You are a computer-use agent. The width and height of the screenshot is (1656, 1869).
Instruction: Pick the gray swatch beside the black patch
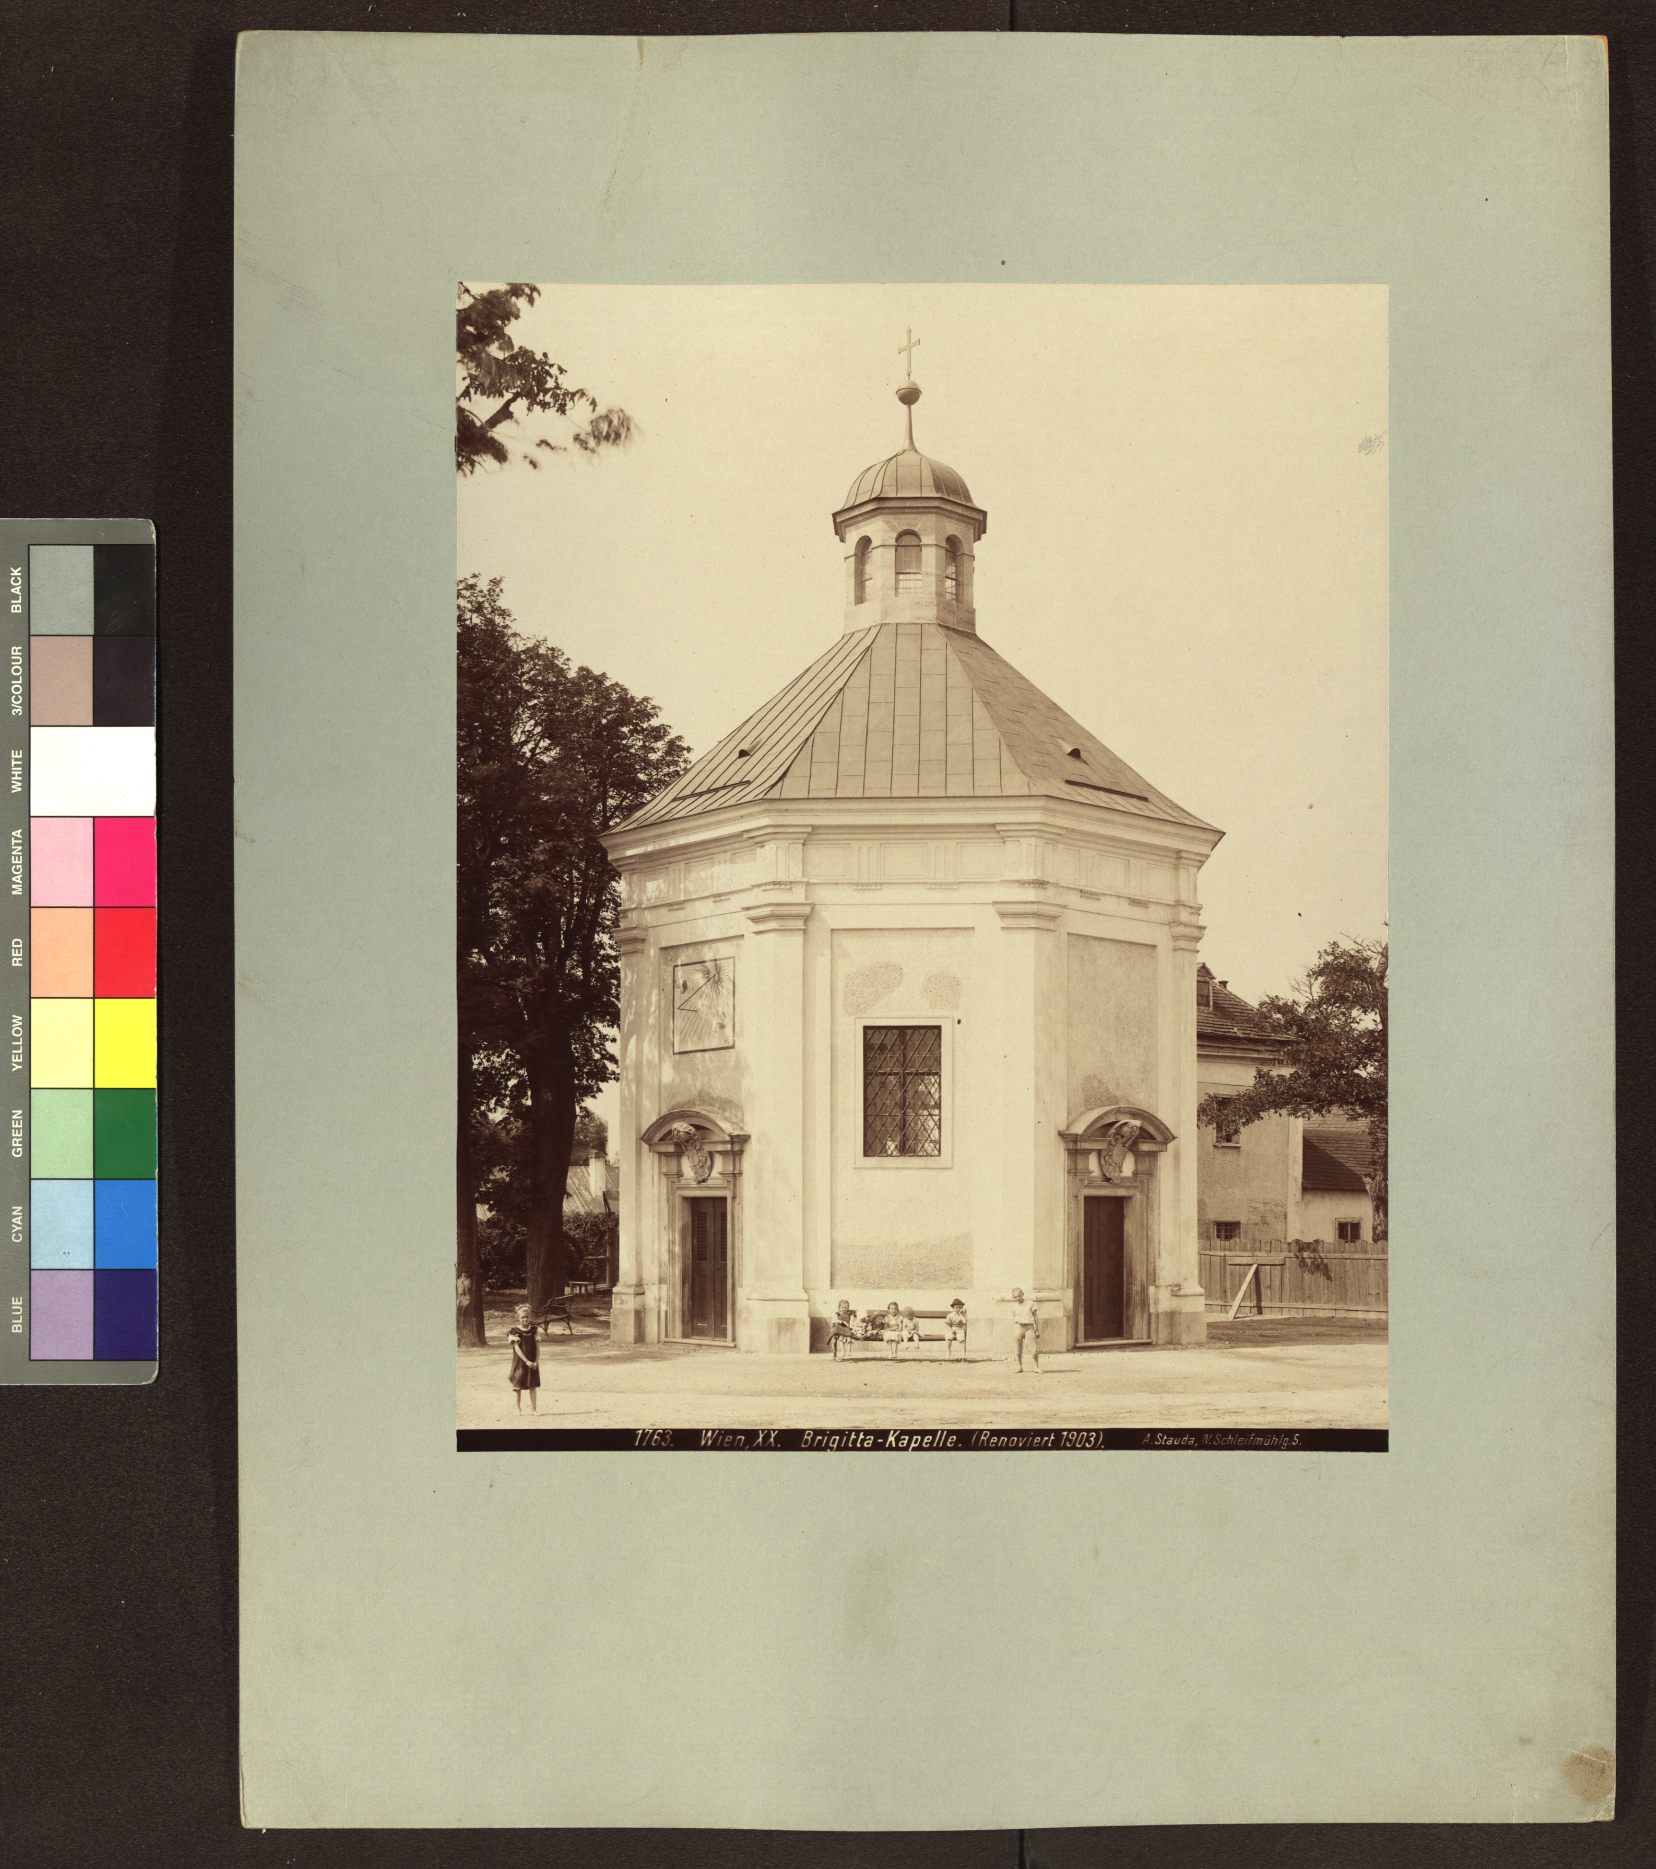point(61,590)
